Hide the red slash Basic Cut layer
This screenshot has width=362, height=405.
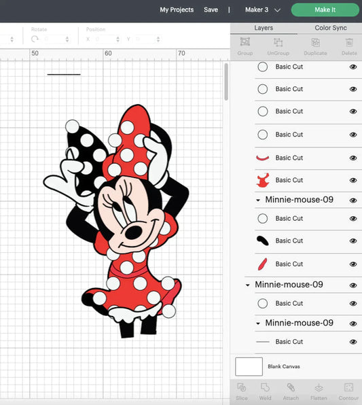(x=353, y=264)
